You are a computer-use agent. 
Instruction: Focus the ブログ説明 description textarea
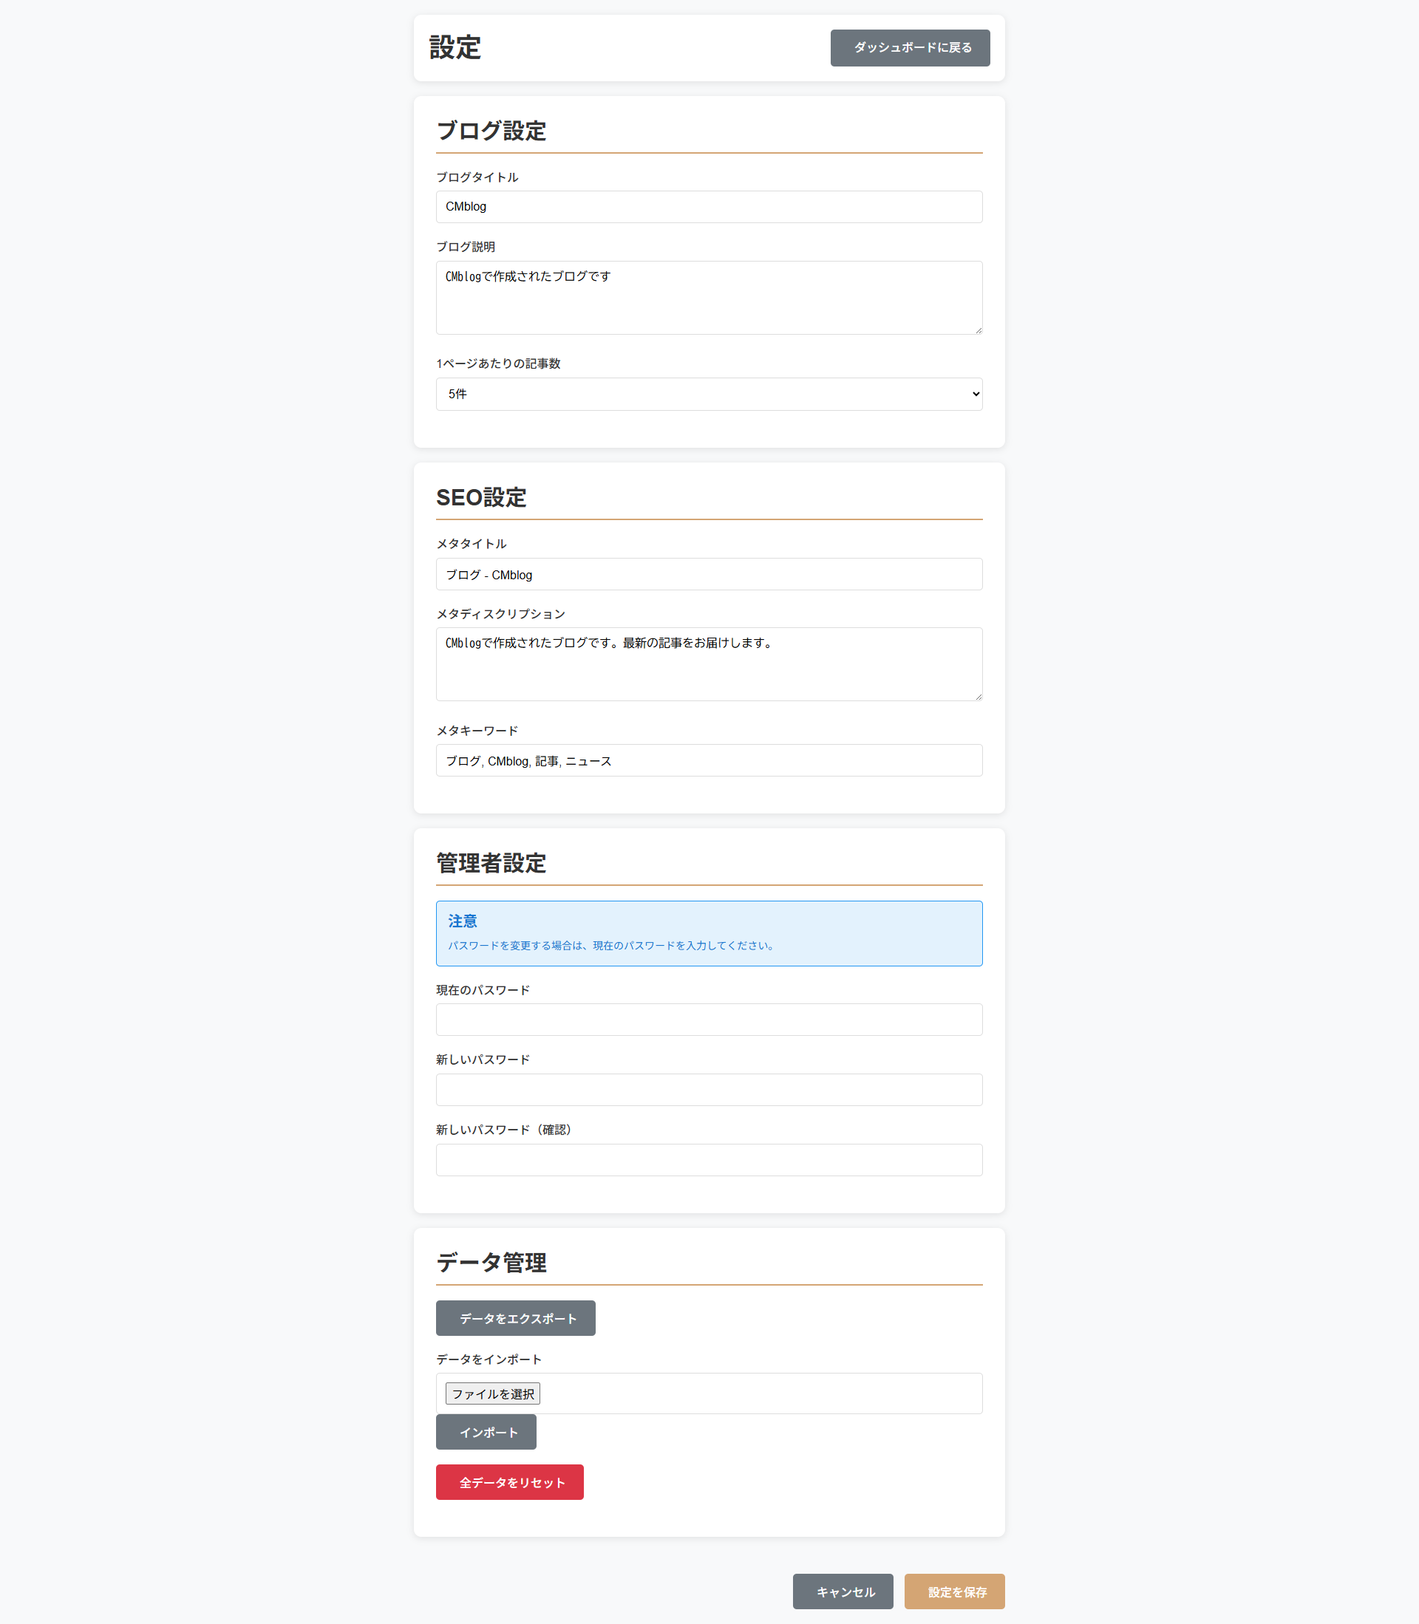tap(709, 298)
